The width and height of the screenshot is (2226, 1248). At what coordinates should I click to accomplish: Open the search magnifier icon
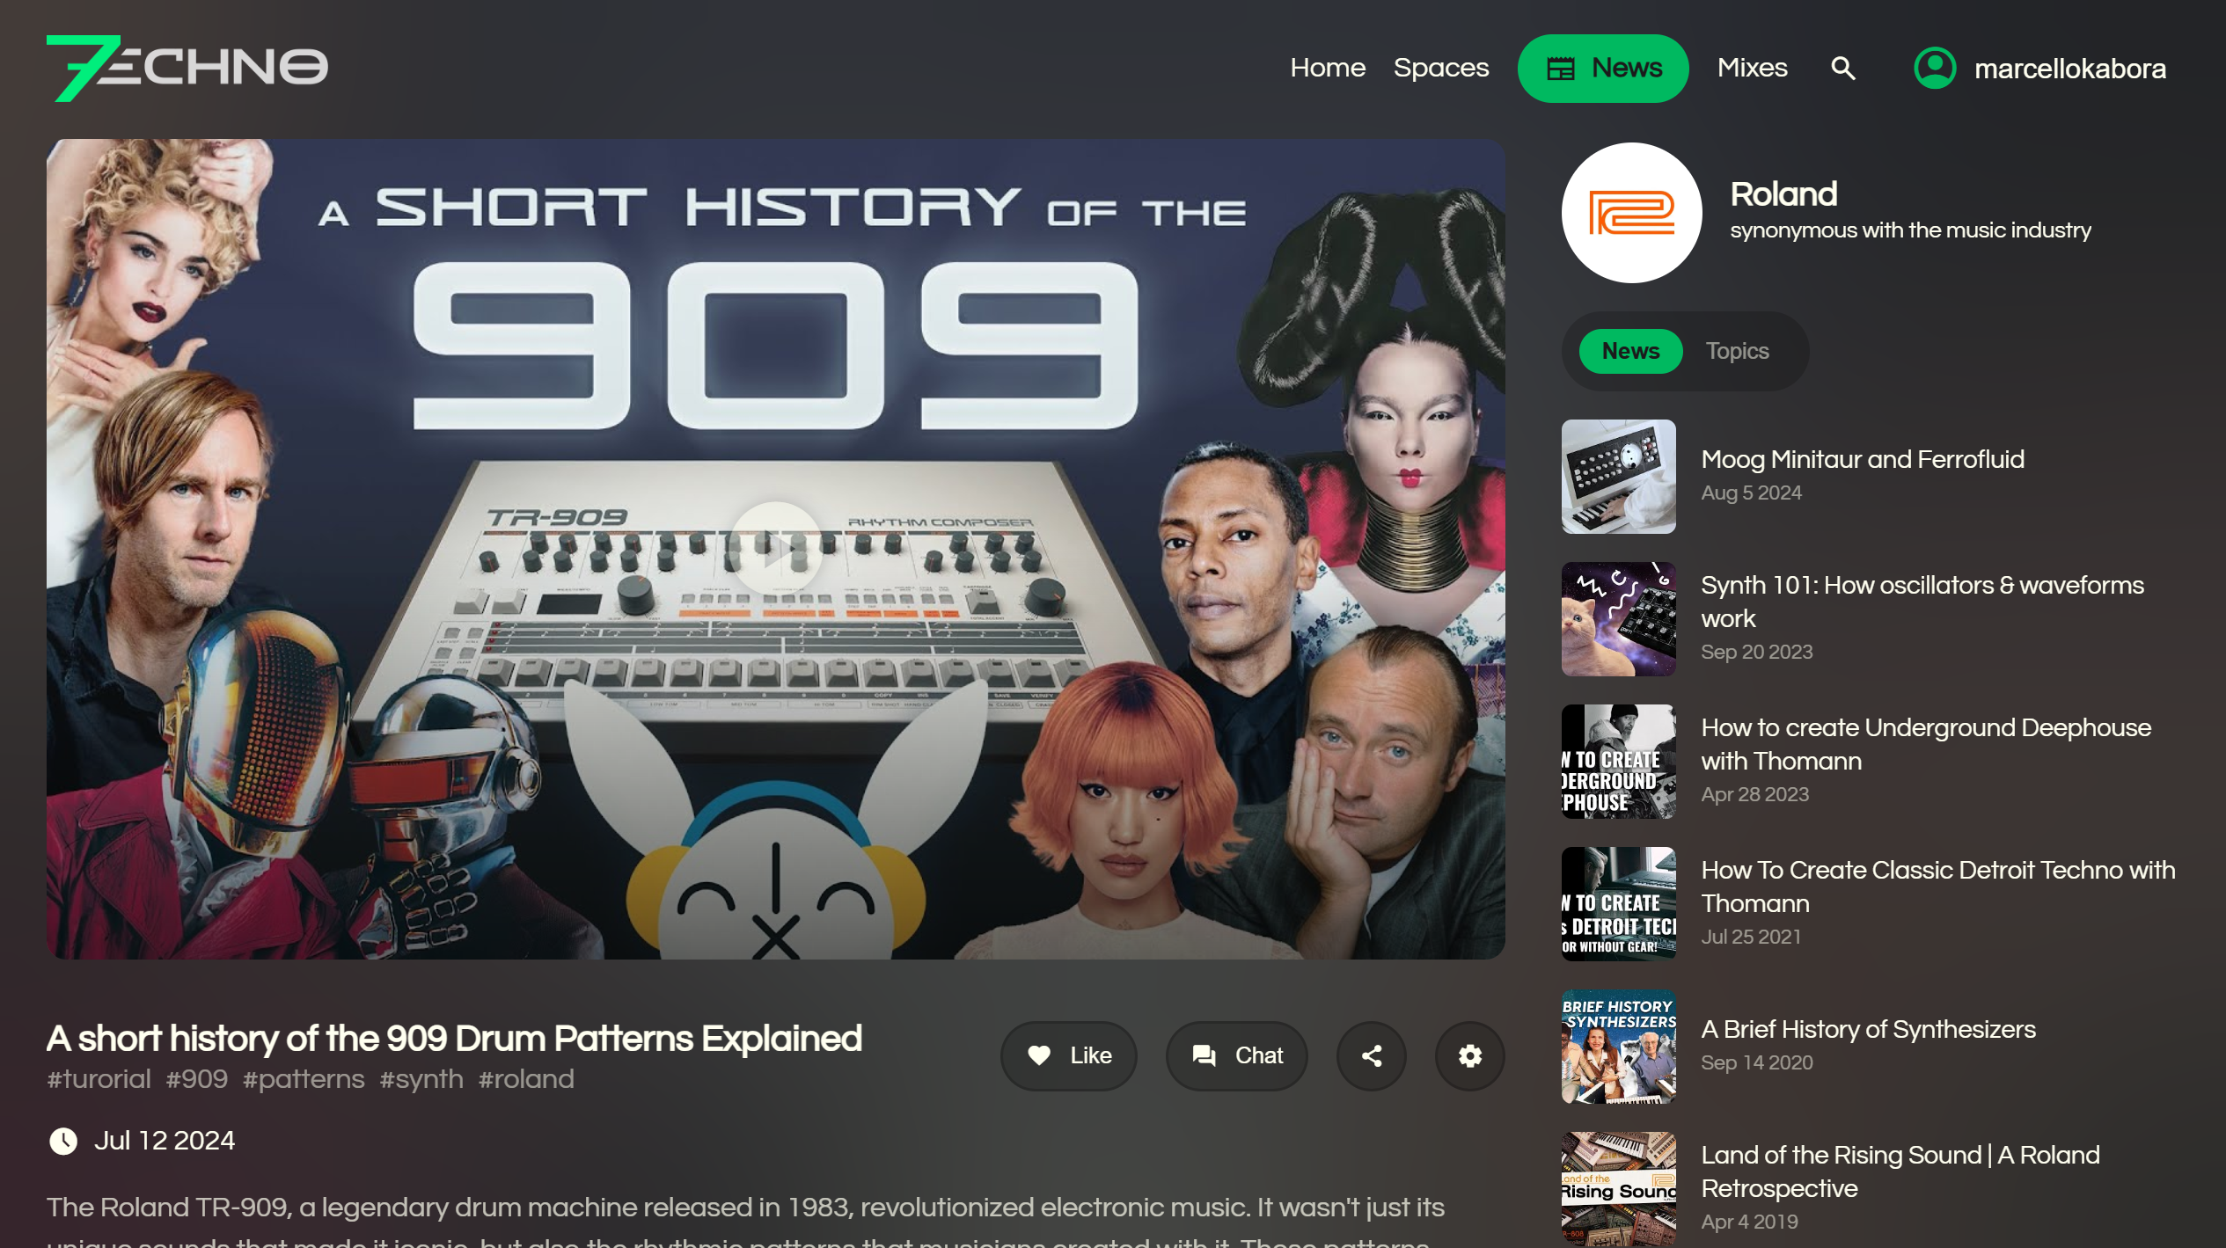point(1842,68)
